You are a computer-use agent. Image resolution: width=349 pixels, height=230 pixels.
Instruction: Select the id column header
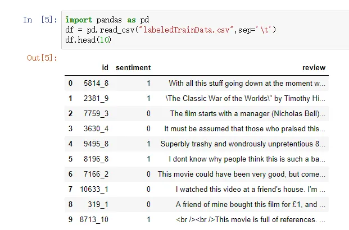[105, 67]
